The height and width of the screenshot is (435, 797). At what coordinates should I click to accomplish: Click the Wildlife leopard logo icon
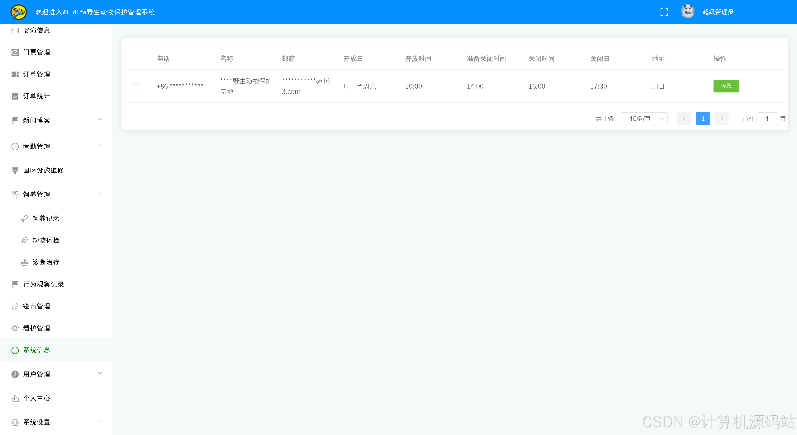pos(18,12)
